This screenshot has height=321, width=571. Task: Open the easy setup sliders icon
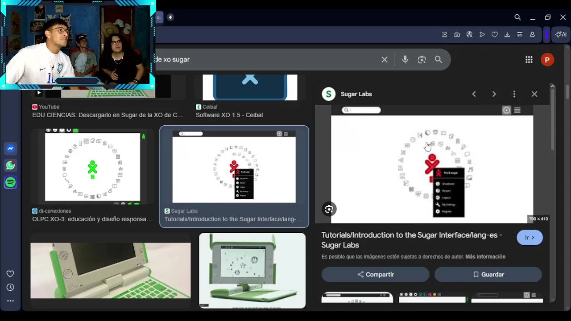[520, 34]
